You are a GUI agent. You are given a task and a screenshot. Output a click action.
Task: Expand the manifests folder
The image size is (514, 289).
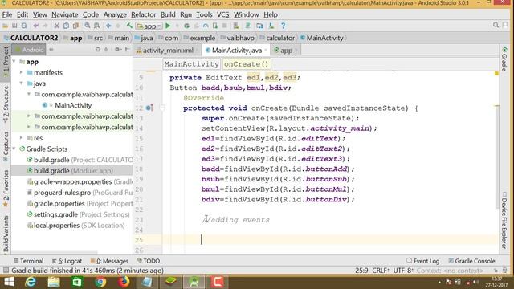[22, 72]
